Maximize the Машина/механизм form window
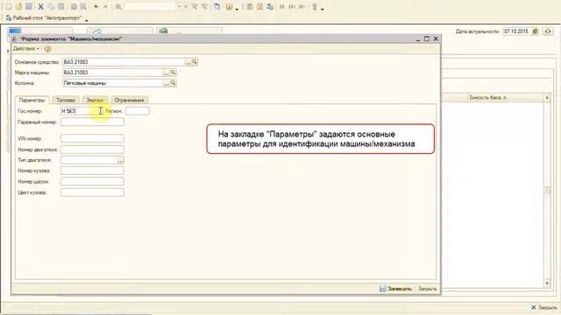 click(x=427, y=38)
